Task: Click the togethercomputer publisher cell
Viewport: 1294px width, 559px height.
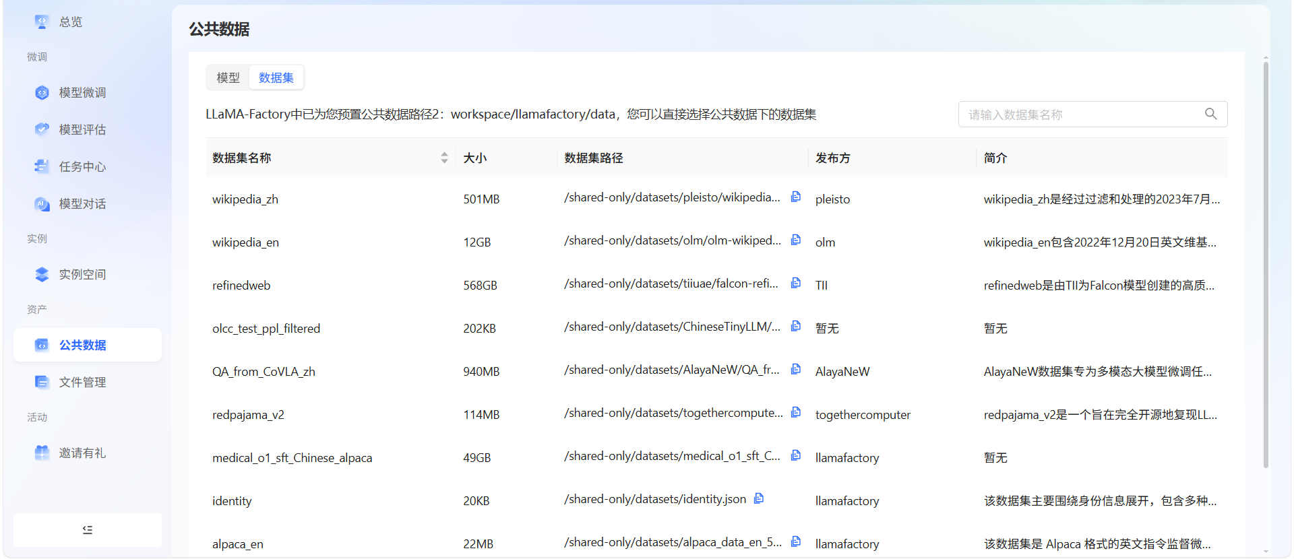Action: pyautogui.click(x=863, y=415)
